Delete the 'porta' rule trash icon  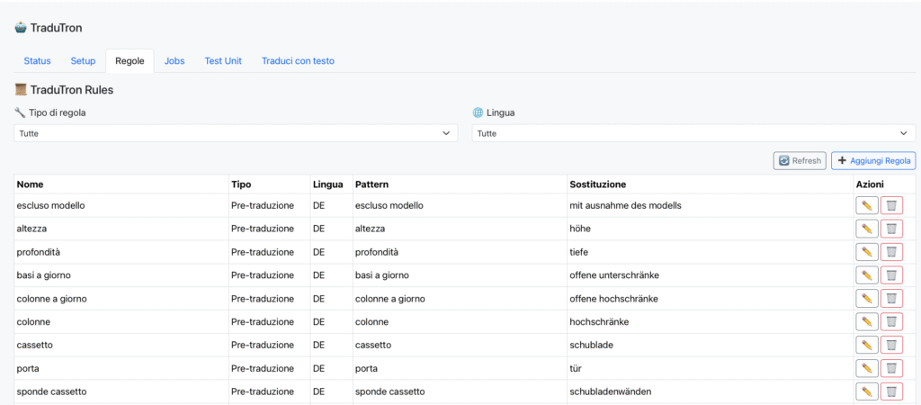pyautogui.click(x=891, y=368)
